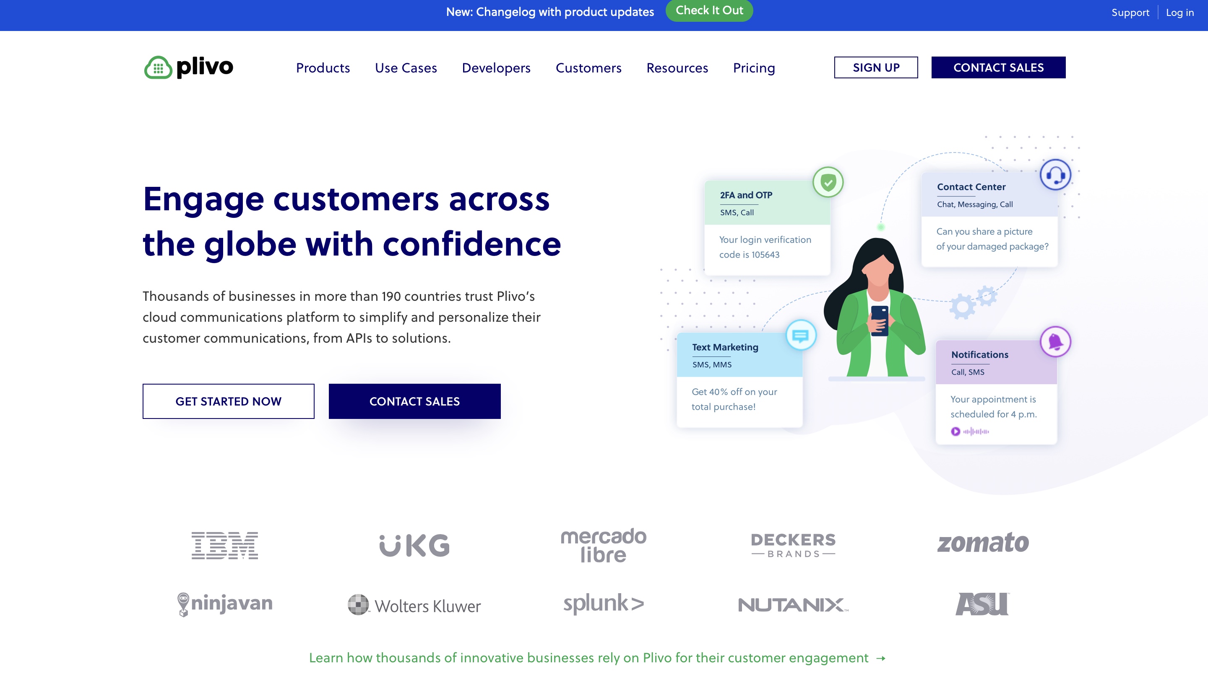This screenshot has height=682, width=1208.
Task: Open the Resources menu
Action: click(x=677, y=68)
